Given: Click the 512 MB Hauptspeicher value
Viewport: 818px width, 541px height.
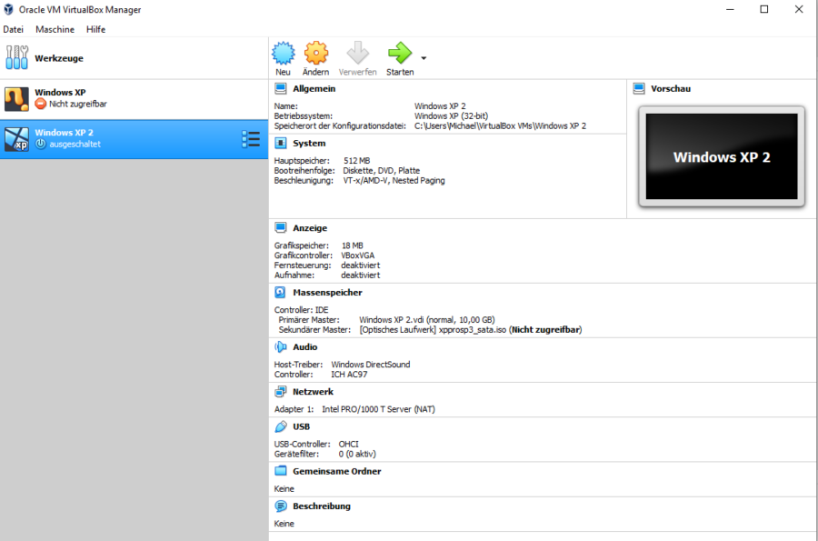Looking at the screenshot, I should point(357,161).
